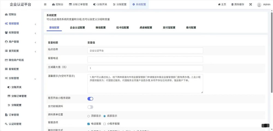Image resolution: width=273 pixels, height=131 pixels.
Task: Expand 首页配置 chevron
Action: pyautogui.click(x=35, y=52)
